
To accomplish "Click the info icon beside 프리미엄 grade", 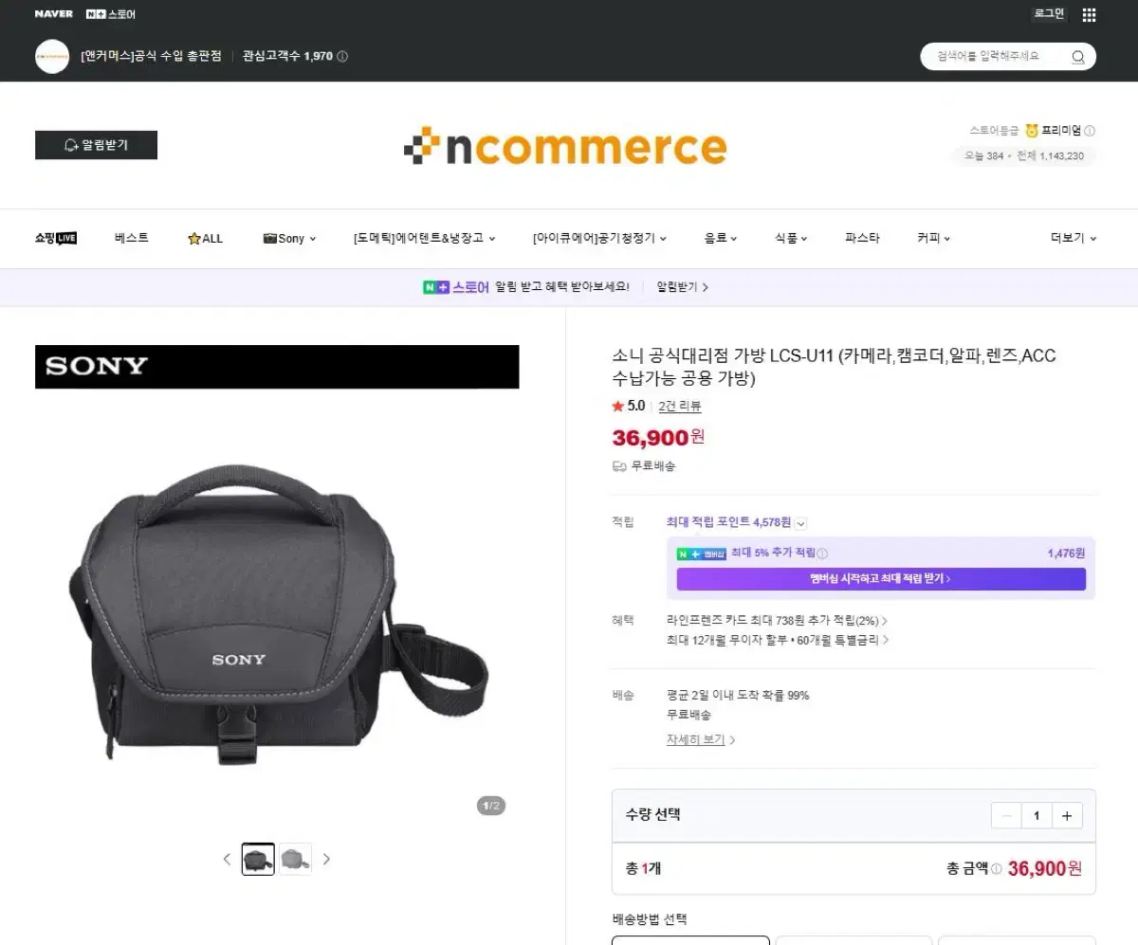I will 1090,131.
